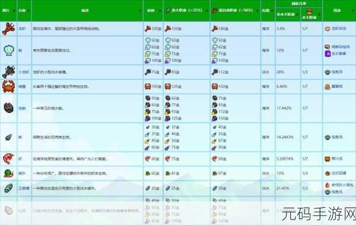Click the faded oyster image at bottom
This screenshot has width=356, height=225.
9,211
